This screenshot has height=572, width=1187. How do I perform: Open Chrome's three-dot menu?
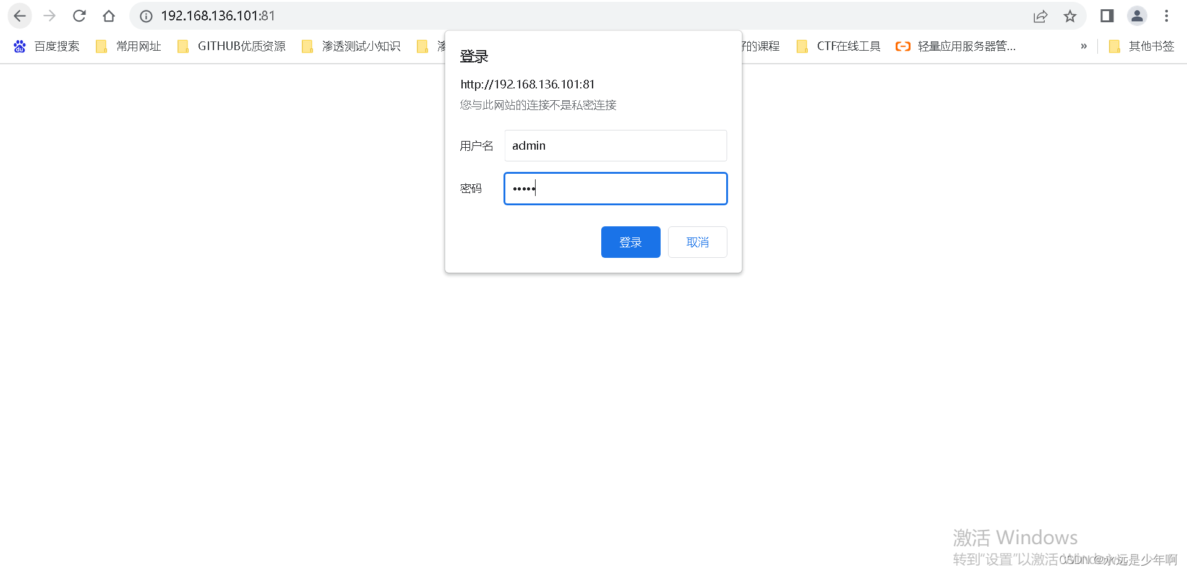click(1167, 15)
